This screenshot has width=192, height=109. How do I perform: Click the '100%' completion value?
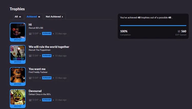[x=124, y=31]
